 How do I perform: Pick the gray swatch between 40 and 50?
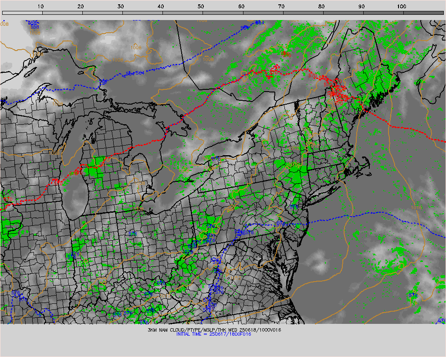pyautogui.click(x=183, y=13)
